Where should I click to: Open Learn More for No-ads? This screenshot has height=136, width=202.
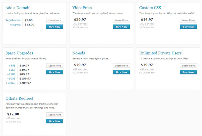pyautogui.click(x=122, y=66)
